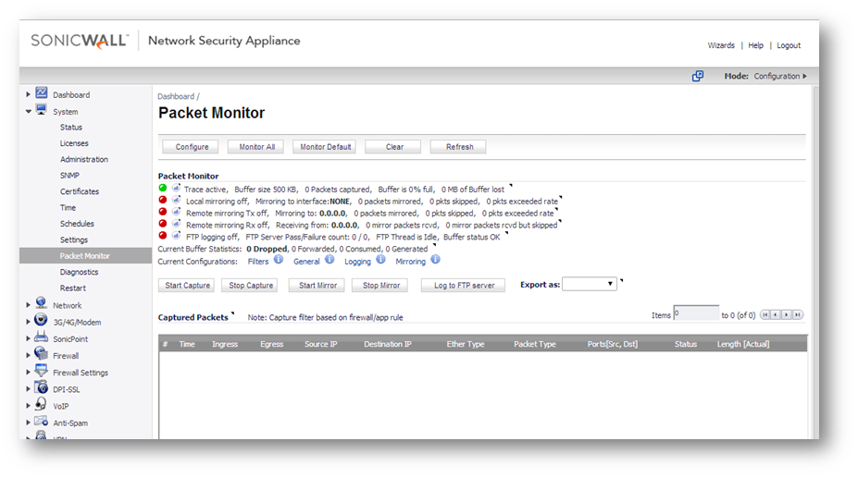858x478 pixels.
Task: Open the Filters info icon
Action: 278,261
